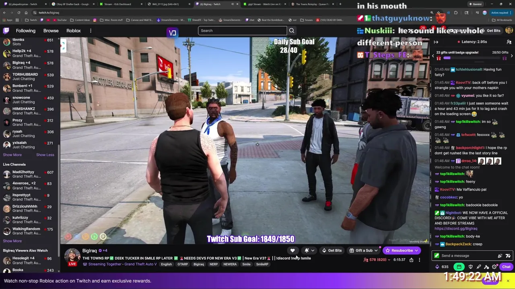Open the All Bookmarks folder

pos(502,20)
